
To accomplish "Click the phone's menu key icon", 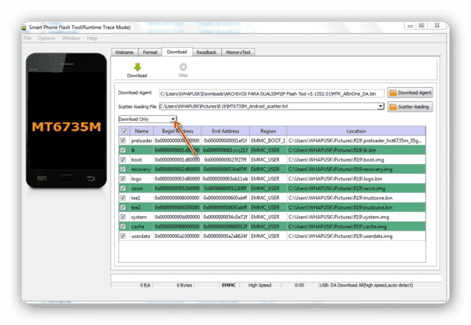I will [42, 178].
